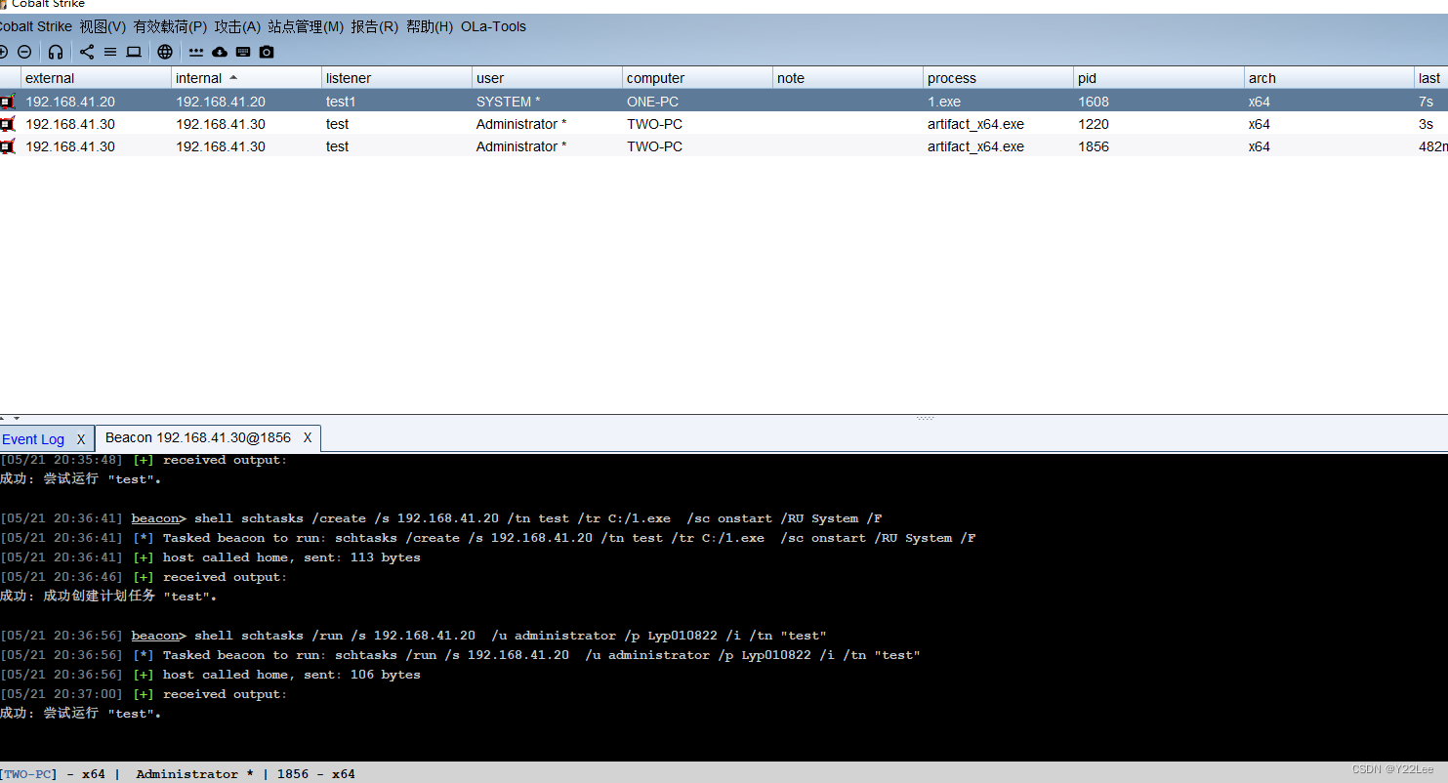Sort by the arch column header
1448x783 pixels.
[x=1329, y=78]
